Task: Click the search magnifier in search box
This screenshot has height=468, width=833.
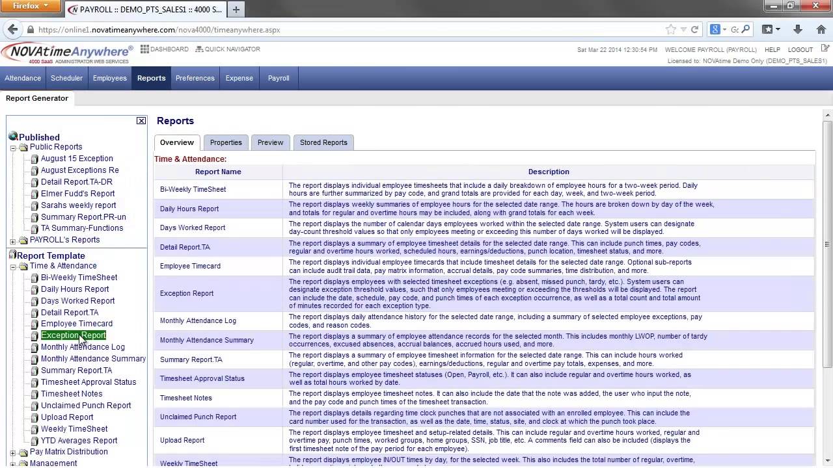Action: pos(746,29)
